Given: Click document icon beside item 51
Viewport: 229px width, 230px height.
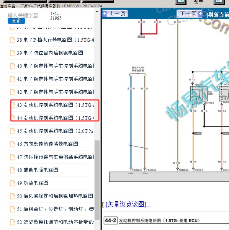Looking at the screenshot, I should (x=13, y=209).
